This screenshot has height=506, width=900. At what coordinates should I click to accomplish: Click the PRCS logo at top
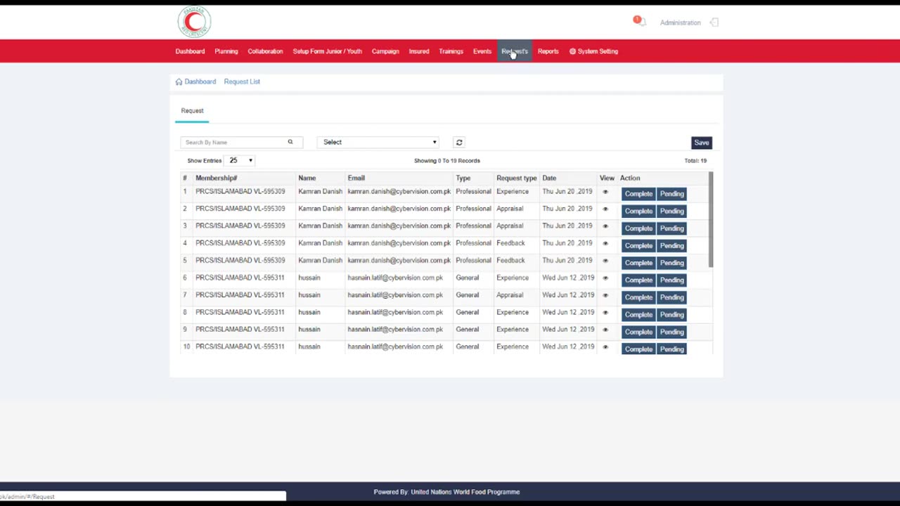(194, 21)
